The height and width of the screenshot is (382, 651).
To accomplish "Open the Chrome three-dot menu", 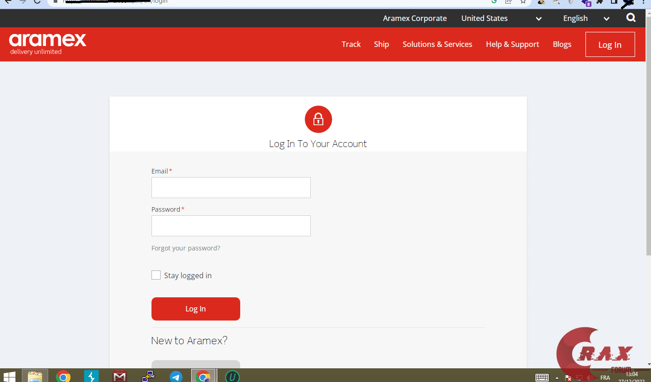I will tap(644, 2).
